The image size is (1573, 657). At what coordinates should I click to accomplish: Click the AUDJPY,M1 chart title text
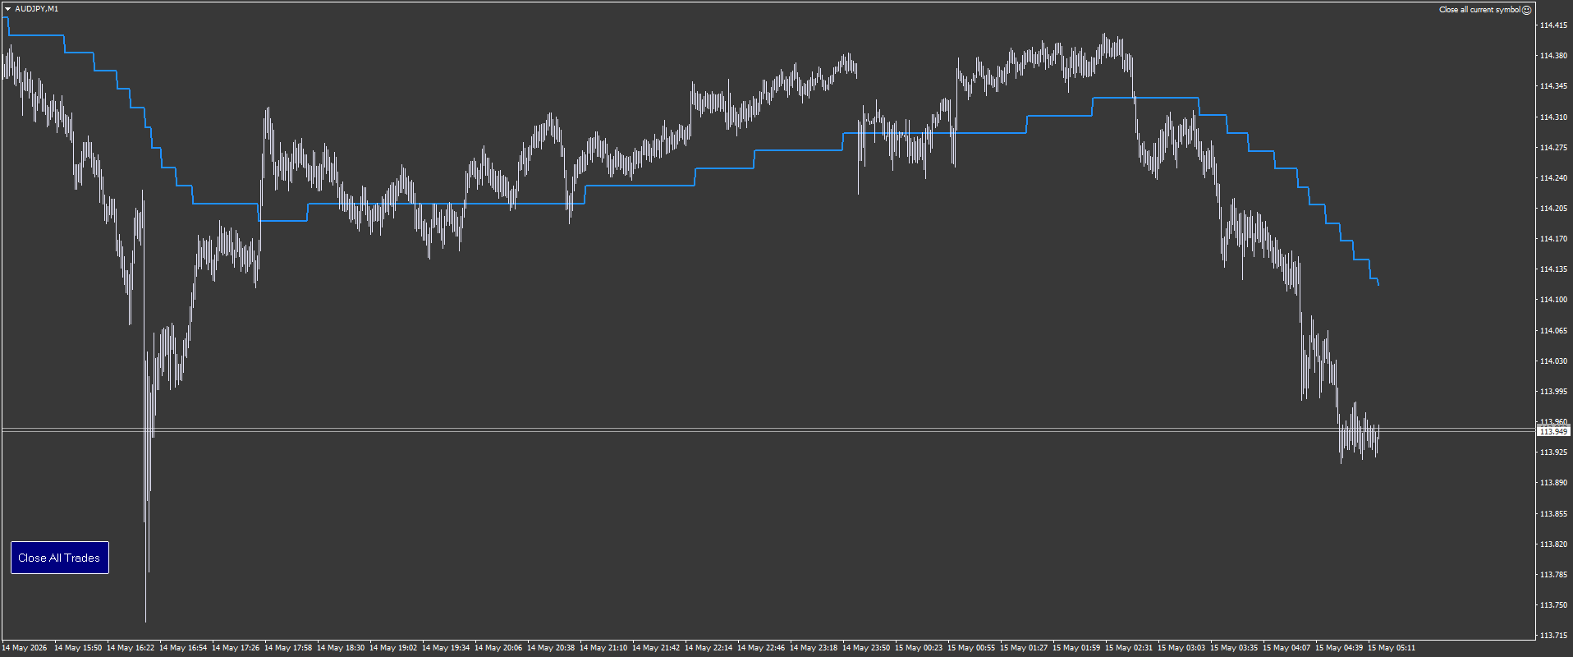pos(37,9)
